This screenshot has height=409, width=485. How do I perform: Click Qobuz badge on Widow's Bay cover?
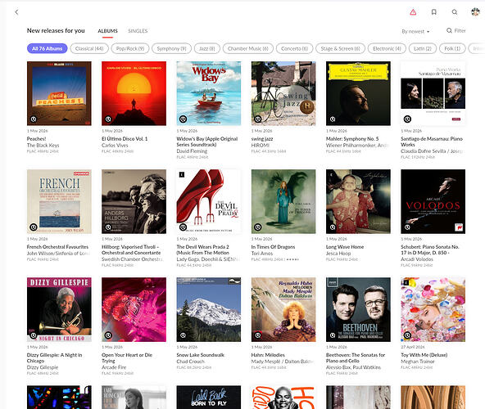tap(184, 119)
